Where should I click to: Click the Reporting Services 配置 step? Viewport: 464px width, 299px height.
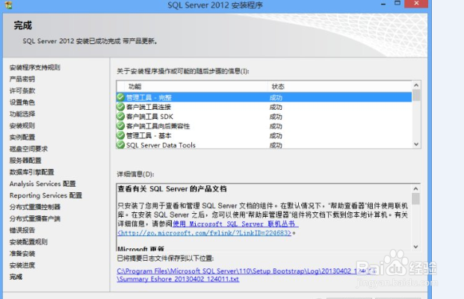click(x=46, y=195)
